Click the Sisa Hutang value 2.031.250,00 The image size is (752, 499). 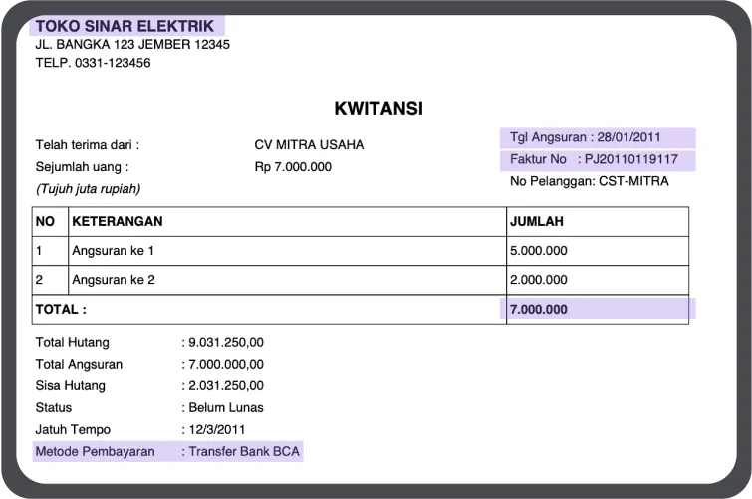pos(226,386)
